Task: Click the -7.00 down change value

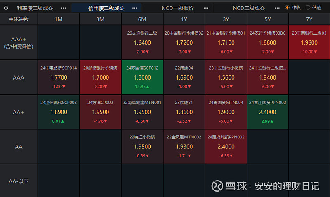Action: tap(267, 52)
